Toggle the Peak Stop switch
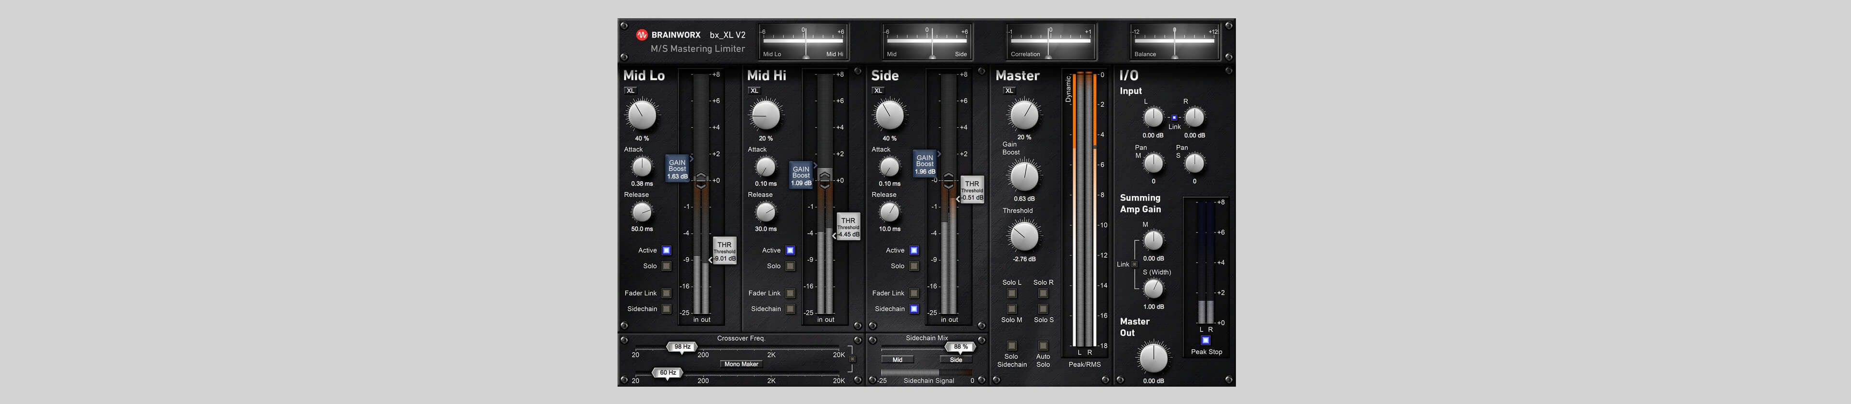 (1206, 340)
